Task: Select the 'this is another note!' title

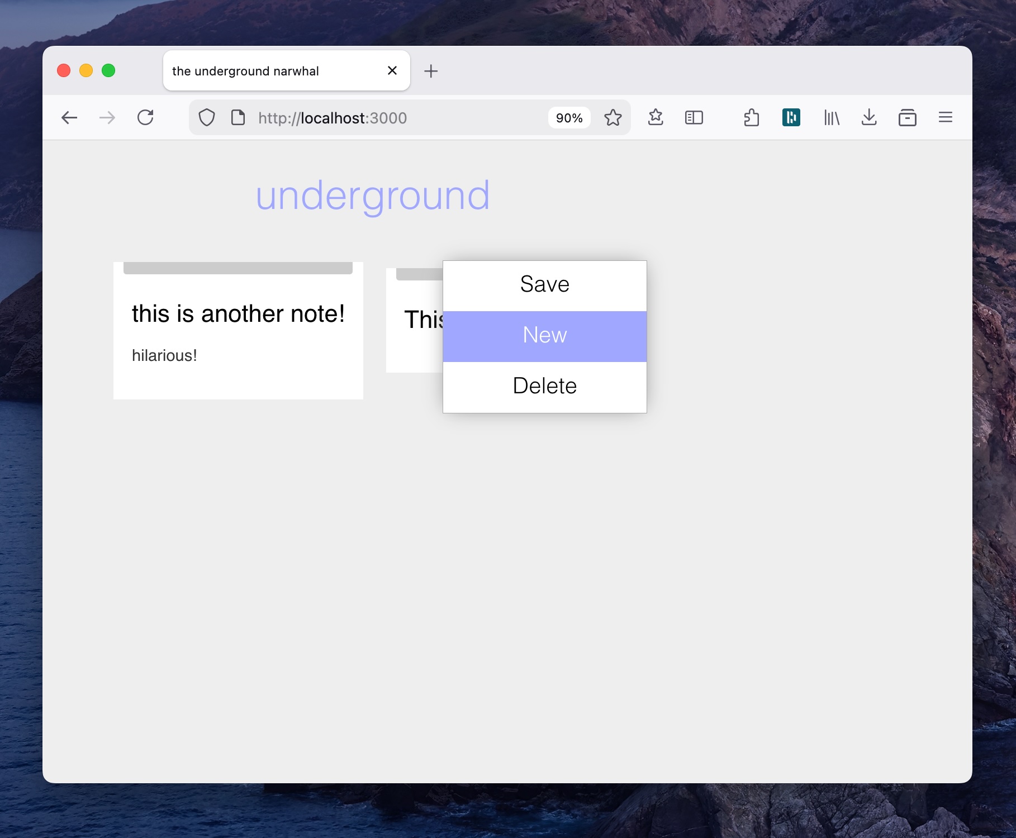Action: [x=238, y=314]
